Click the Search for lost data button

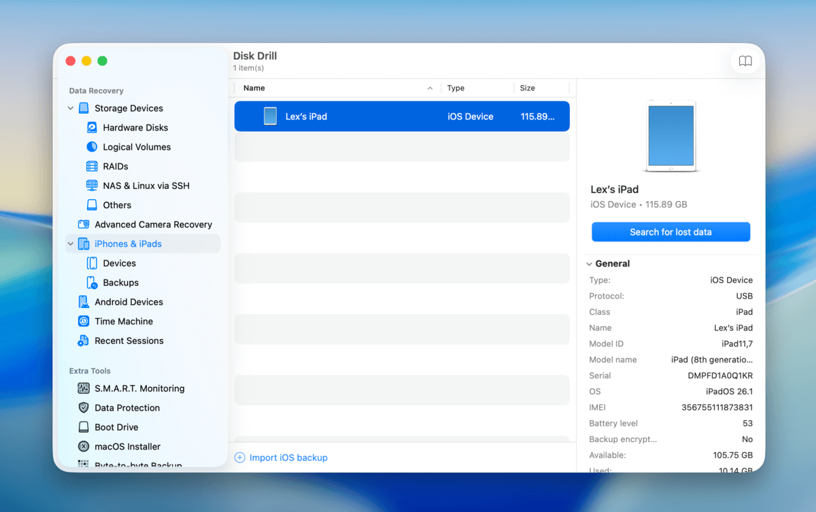670,231
